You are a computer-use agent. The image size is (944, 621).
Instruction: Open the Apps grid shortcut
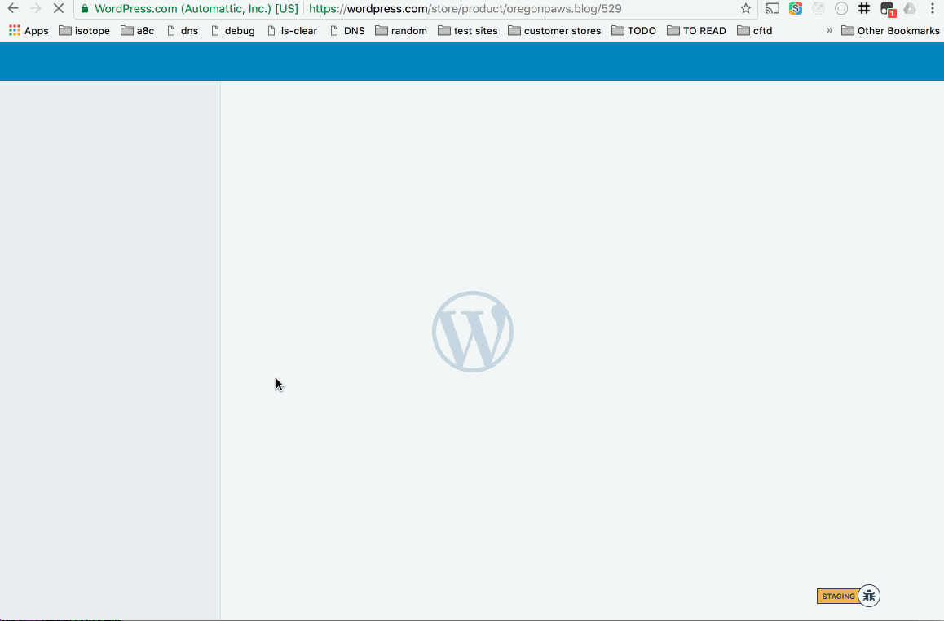(x=29, y=31)
